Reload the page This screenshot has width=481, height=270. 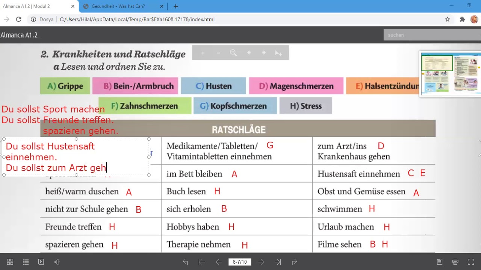18,19
